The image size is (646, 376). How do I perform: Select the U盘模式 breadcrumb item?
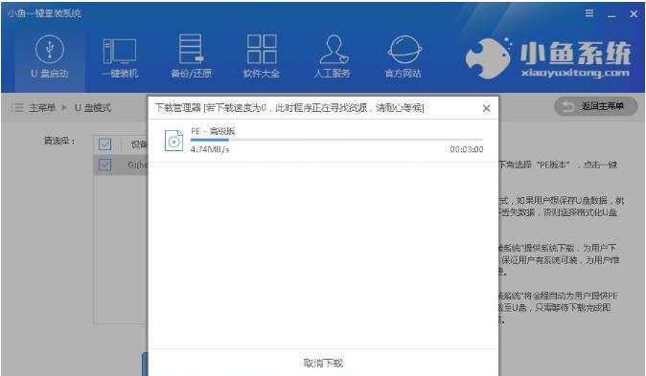tap(93, 108)
